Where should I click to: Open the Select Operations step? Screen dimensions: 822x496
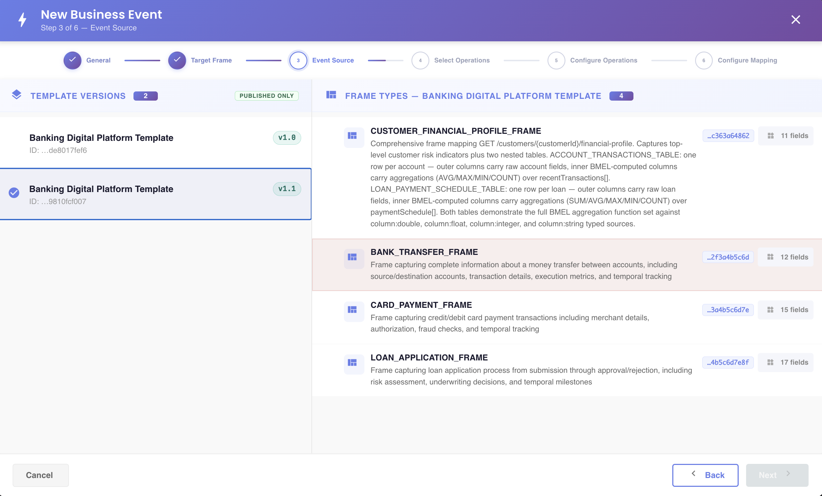(x=451, y=60)
